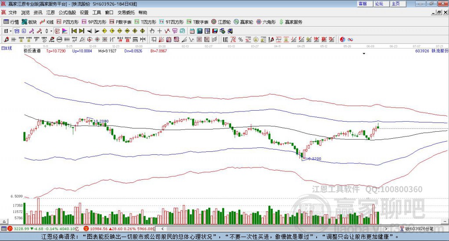Open the 六角形 hexagon tool

click(266, 22)
